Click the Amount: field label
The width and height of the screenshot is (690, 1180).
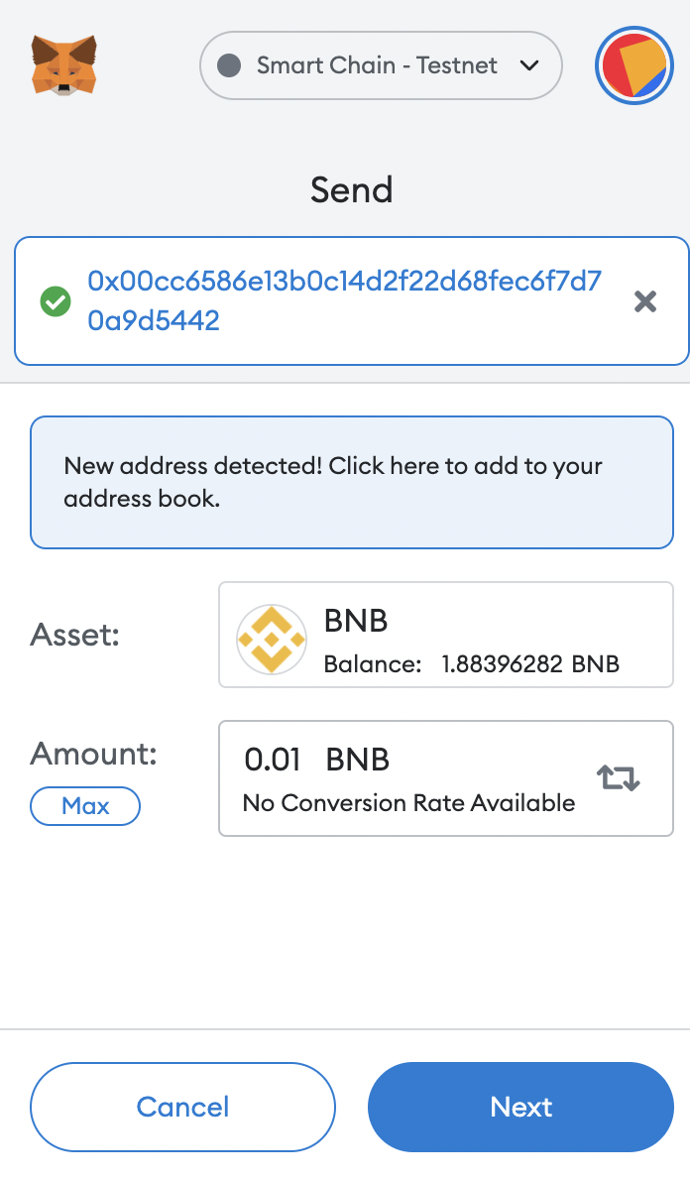(94, 754)
